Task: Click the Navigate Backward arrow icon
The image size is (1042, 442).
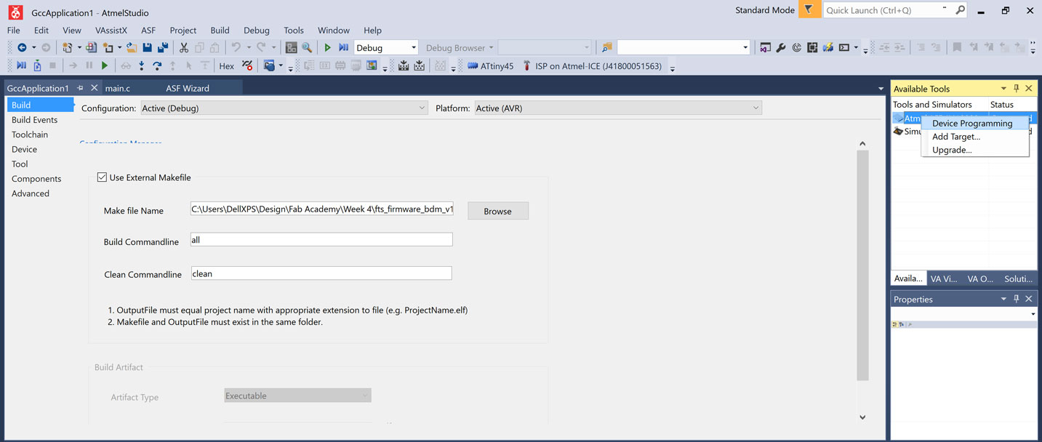Action: (22, 47)
